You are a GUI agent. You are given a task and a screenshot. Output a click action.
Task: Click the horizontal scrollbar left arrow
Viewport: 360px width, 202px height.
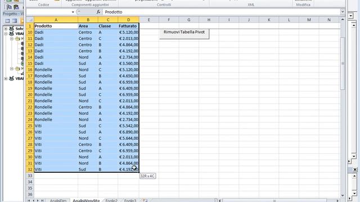[220, 201]
